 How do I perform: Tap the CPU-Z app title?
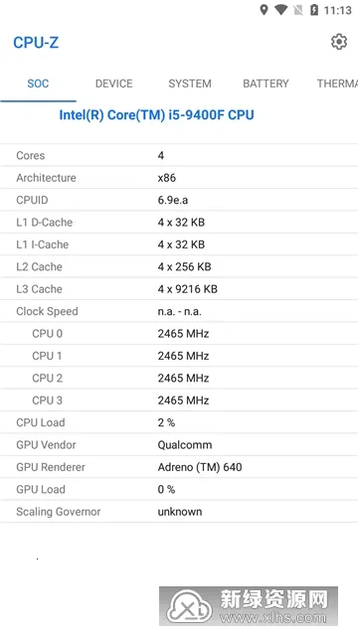click(x=36, y=42)
